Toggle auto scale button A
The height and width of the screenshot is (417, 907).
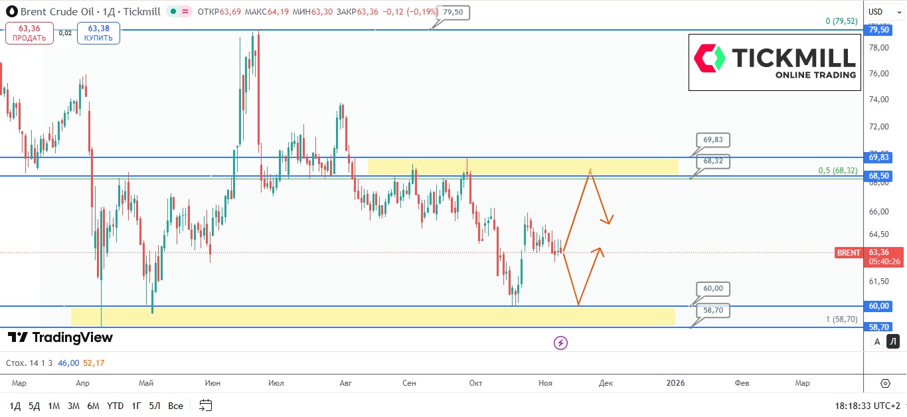coord(877,342)
